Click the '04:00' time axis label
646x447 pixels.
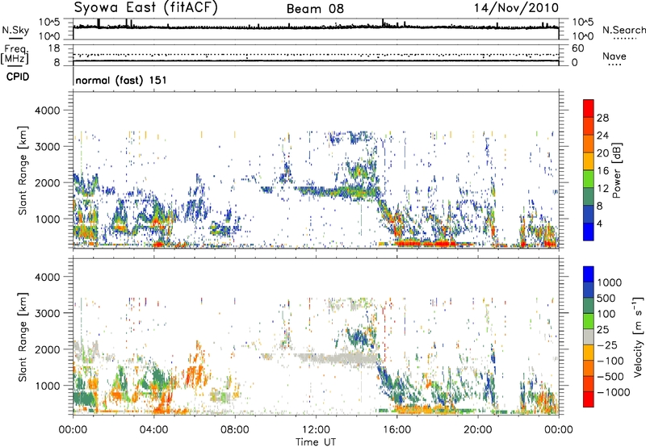pyautogui.click(x=153, y=430)
